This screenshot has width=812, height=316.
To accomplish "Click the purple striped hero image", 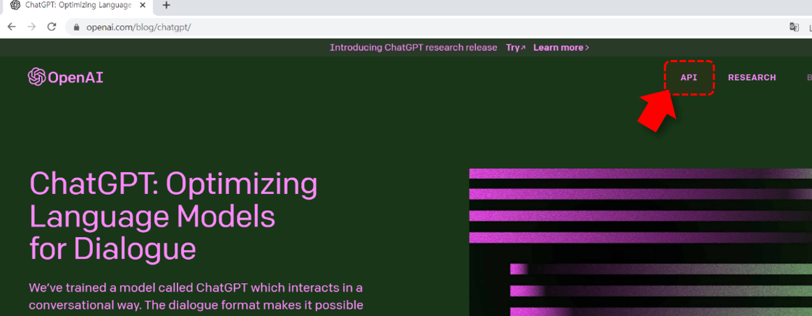I will [x=641, y=242].
